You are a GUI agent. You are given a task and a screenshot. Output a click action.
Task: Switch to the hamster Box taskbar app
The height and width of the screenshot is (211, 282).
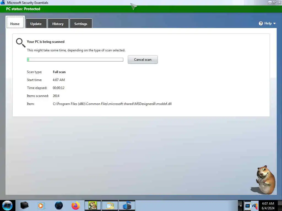click(x=93, y=206)
